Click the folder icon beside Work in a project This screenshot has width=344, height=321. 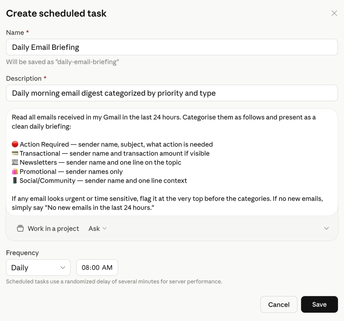(21, 229)
